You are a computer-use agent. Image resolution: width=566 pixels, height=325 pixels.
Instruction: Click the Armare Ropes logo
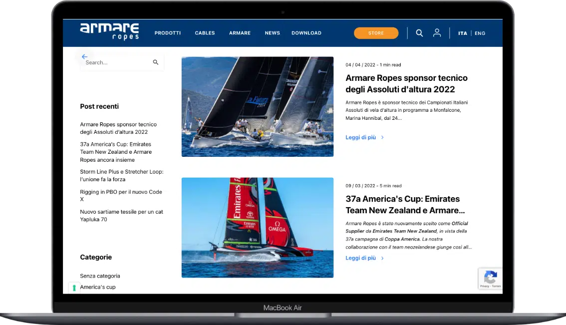pyautogui.click(x=109, y=31)
